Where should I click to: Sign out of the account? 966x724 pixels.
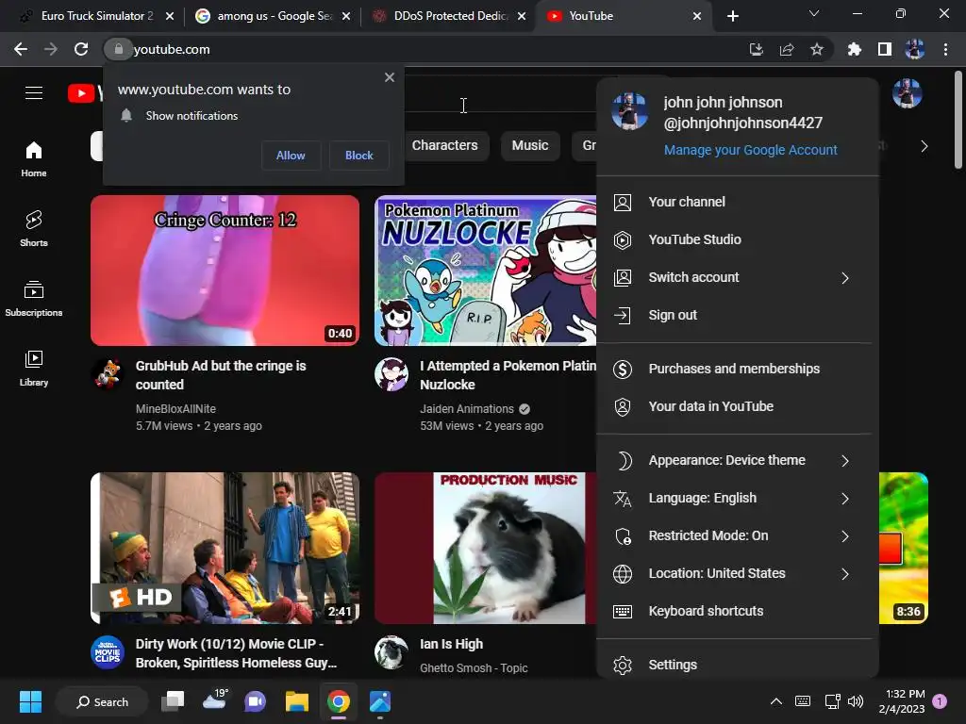point(738,315)
